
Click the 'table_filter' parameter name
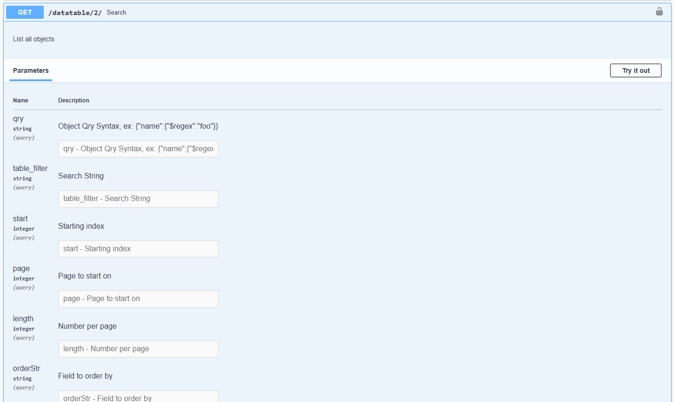30,169
